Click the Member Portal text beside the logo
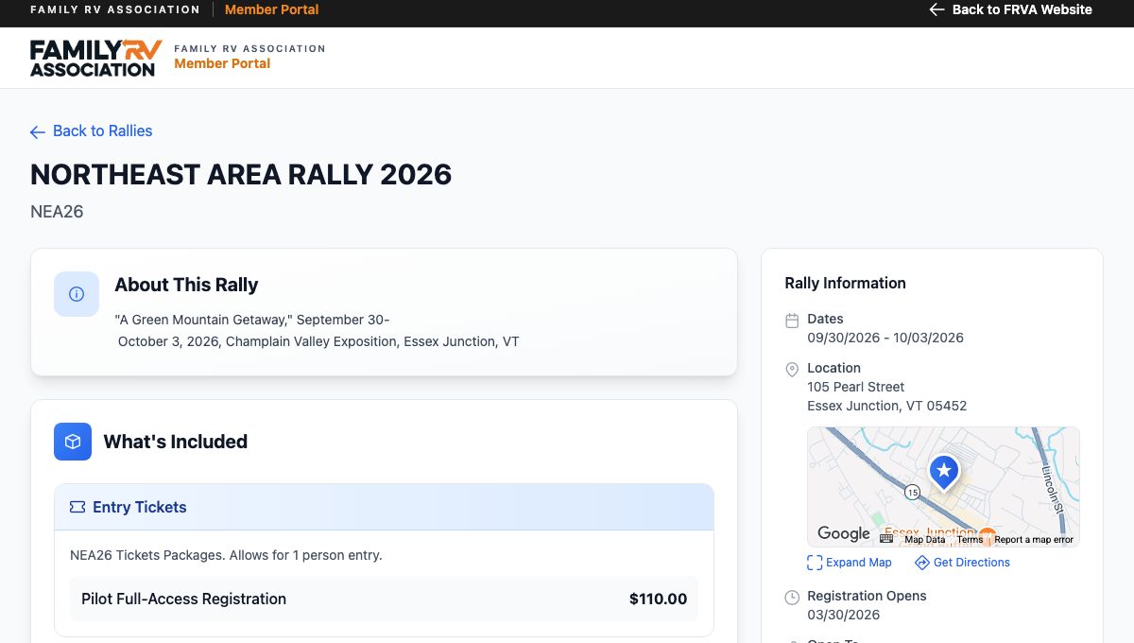 222,63
